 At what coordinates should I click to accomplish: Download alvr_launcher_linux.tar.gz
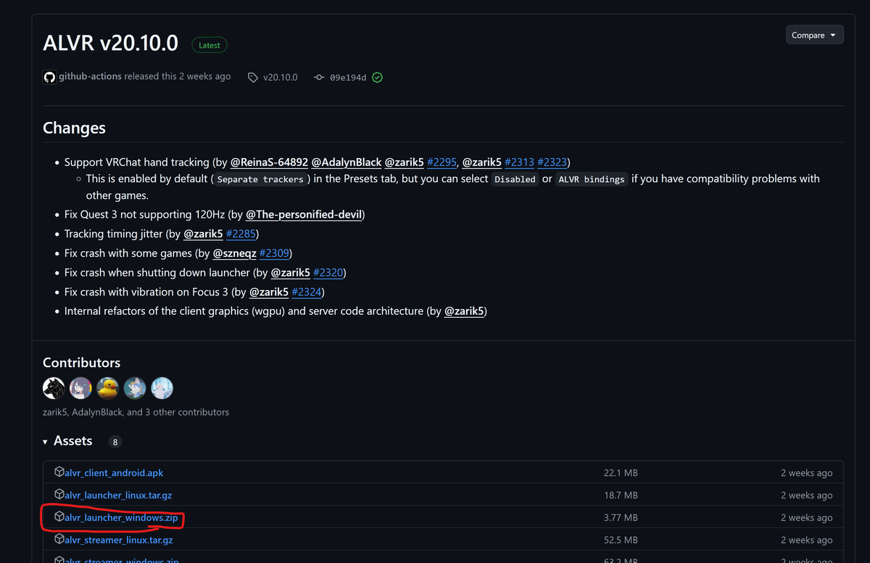click(x=118, y=496)
